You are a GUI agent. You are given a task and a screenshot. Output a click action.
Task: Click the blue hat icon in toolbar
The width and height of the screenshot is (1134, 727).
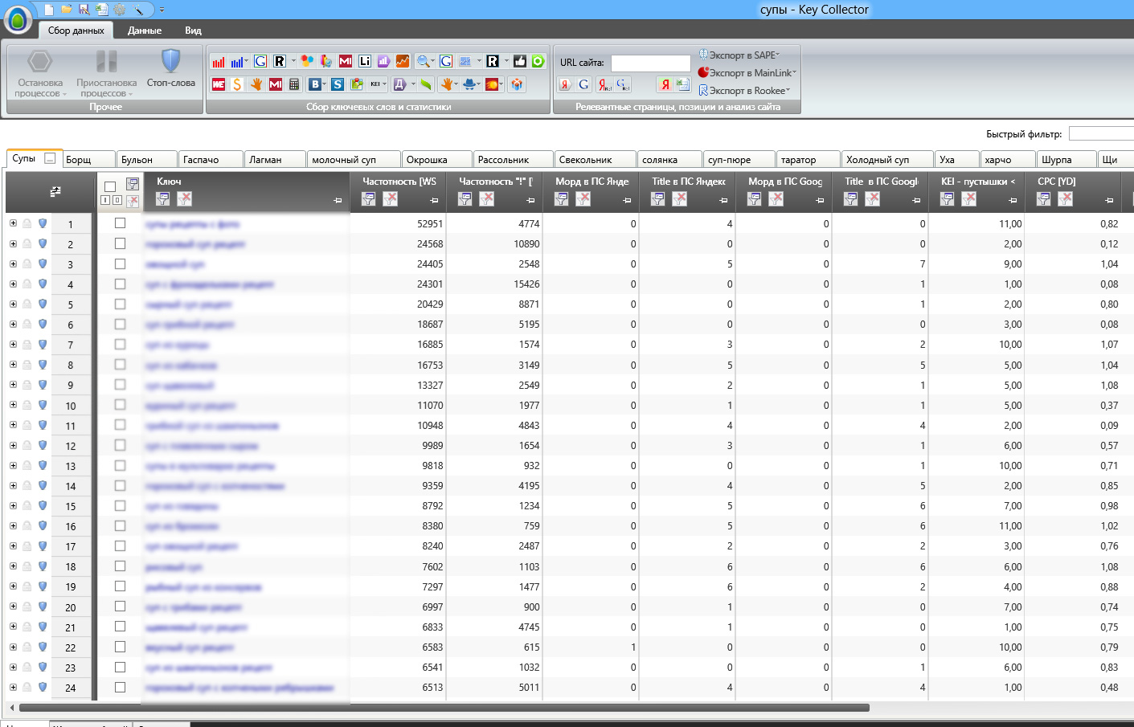click(469, 84)
